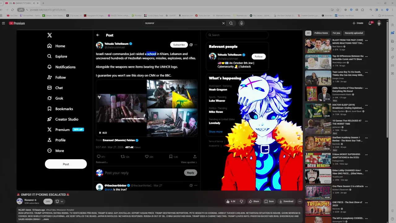
Task: Select the For you filter chip
Action: point(336,33)
